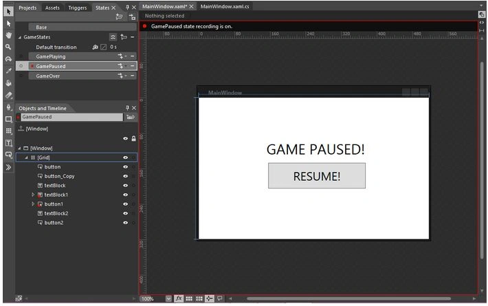Hide button2 using eye icon
Image resolution: width=488 pixels, height=306 pixels.
click(x=125, y=223)
